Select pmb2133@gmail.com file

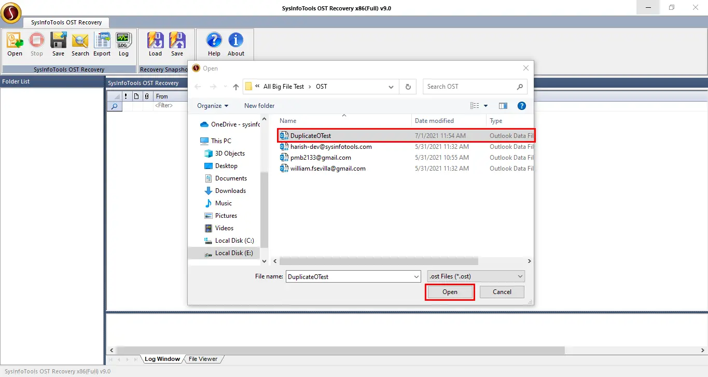point(406,158)
